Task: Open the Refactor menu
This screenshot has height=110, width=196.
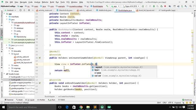Action: pyautogui.click(x=45, y=2)
